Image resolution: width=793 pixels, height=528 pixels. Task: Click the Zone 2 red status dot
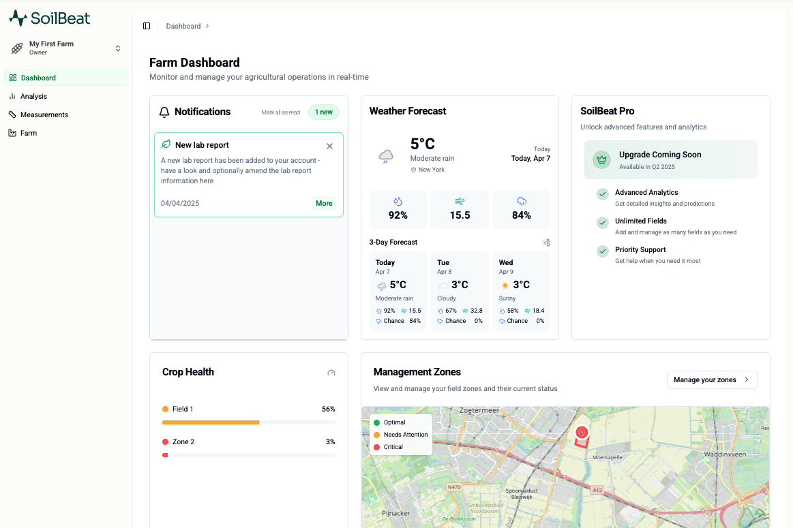pyautogui.click(x=166, y=441)
